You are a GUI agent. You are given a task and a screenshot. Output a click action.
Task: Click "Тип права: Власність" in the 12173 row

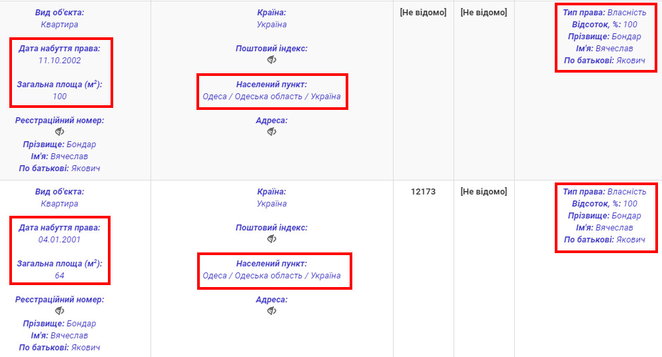pos(604,192)
